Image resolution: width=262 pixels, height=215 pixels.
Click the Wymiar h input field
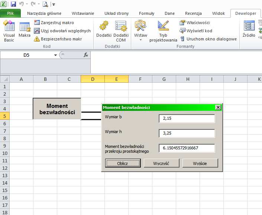[x=187, y=133]
